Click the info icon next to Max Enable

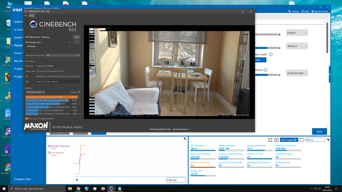pos(271,54)
